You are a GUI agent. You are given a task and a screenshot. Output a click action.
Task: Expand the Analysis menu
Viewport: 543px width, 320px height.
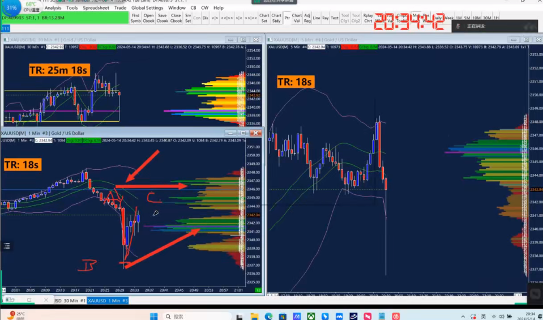(x=53, y=8)
